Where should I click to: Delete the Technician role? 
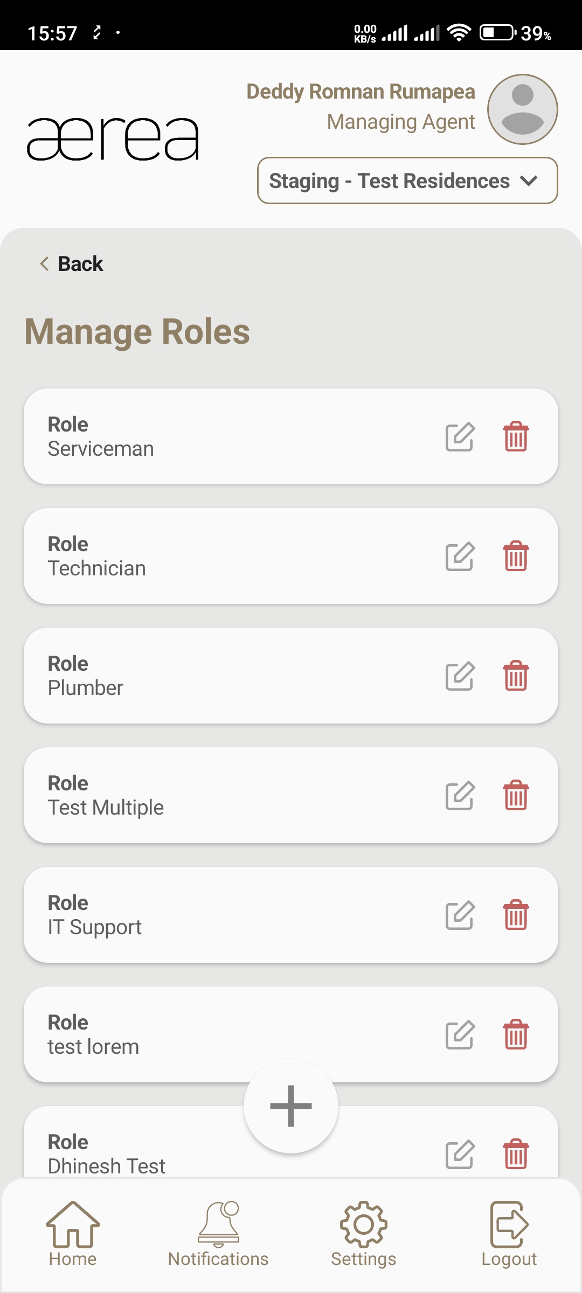516,557
